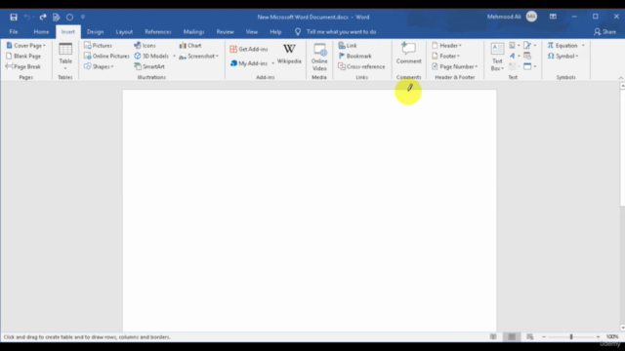The width and height of the screenshot is (625, 351).
Task: Open Cover Page gallery dropdown
Action: (26, 46)
